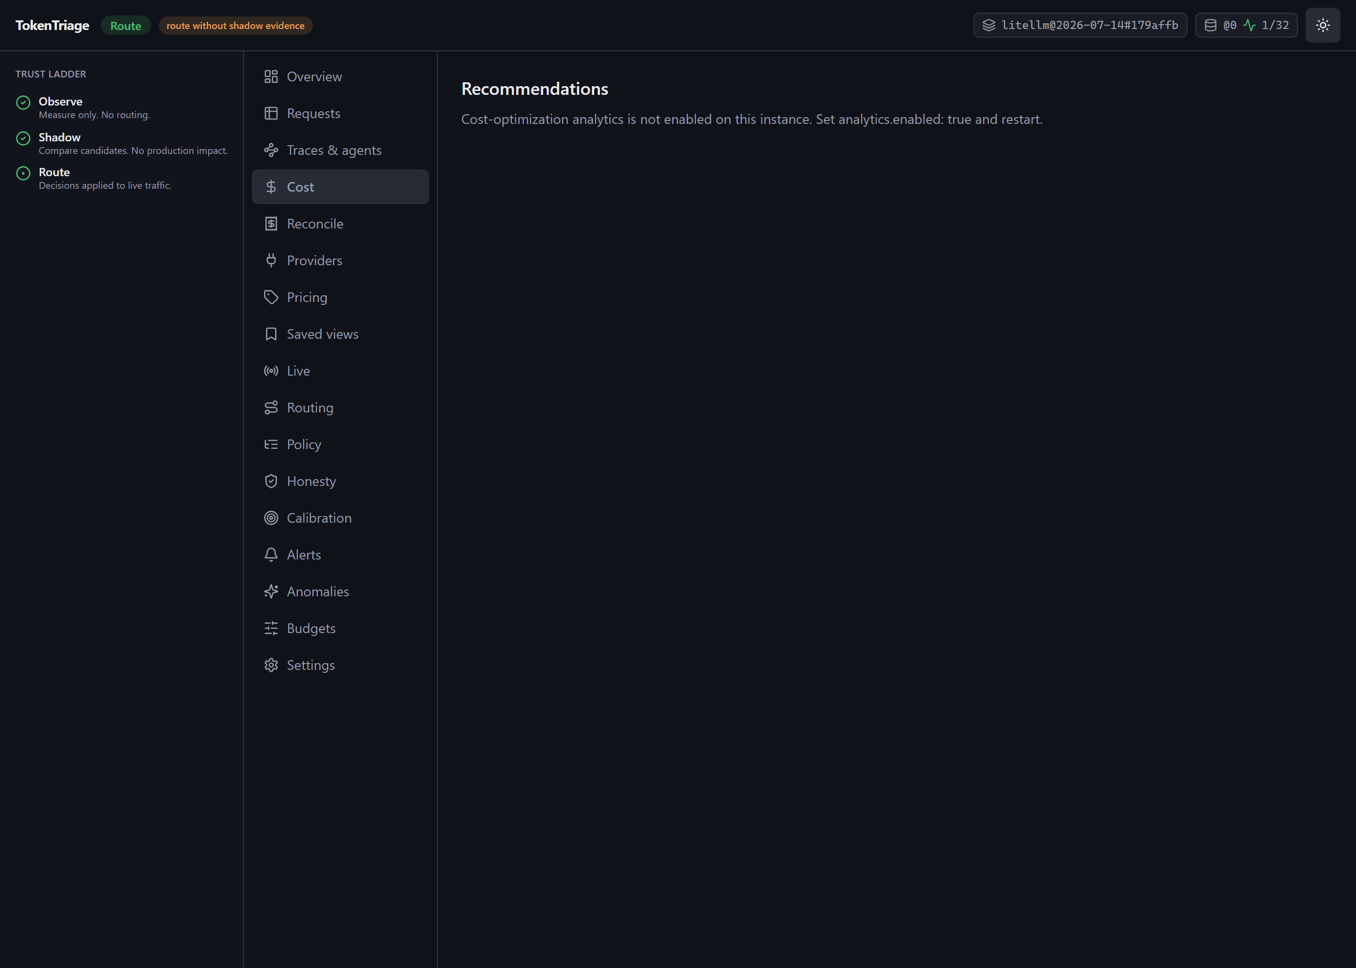Image resolution: width=1356 pixels, height=968 pixels.
Task: Click the @0 database counter text
Action: [x=1230, y=25]
